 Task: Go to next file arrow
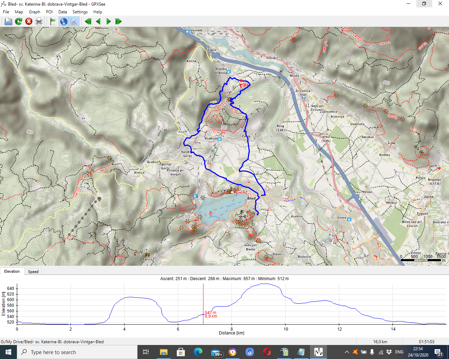click(x=108, y=21)
